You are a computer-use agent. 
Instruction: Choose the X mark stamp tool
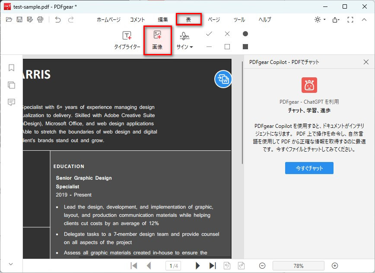coord(227,33)
